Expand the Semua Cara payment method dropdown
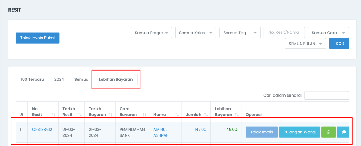Viewport: 361px width, 146px height. (x=328, y=33)
